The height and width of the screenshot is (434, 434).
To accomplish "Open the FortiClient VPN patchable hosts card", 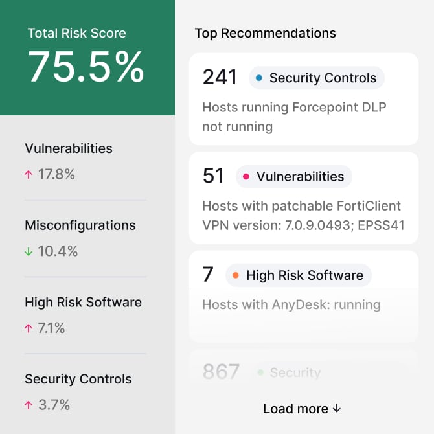I will (x=304, y=198).
